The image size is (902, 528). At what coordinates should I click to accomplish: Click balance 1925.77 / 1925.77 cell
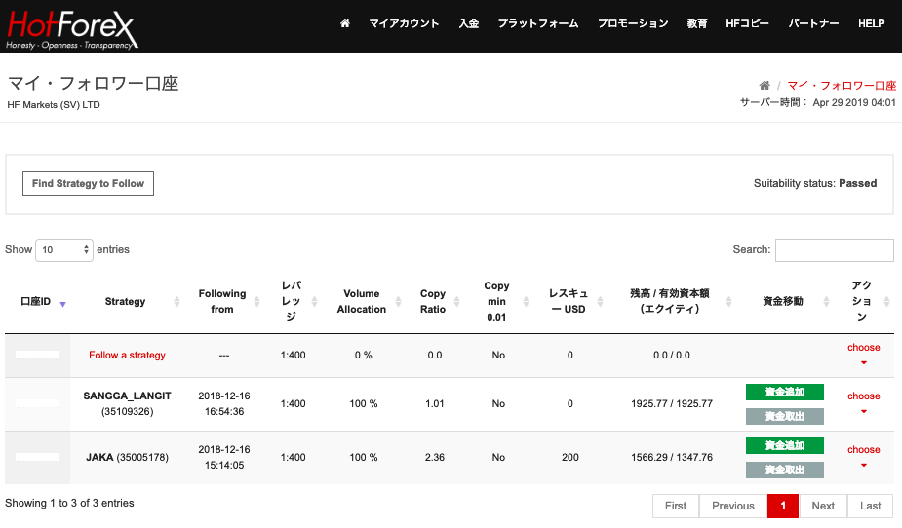coord(671,404)
